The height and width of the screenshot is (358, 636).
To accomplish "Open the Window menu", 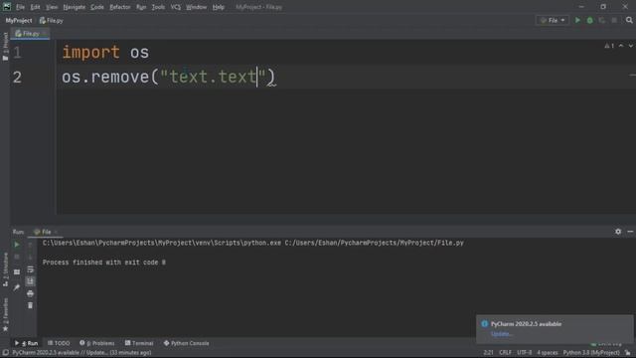I will 197,7.
